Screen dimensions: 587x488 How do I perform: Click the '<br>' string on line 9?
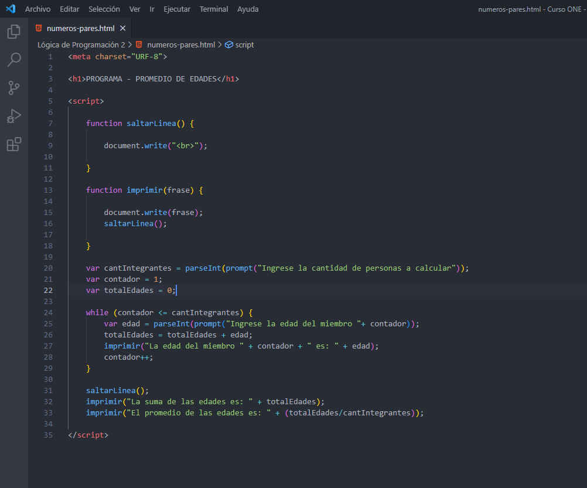(x=185, y=145)
